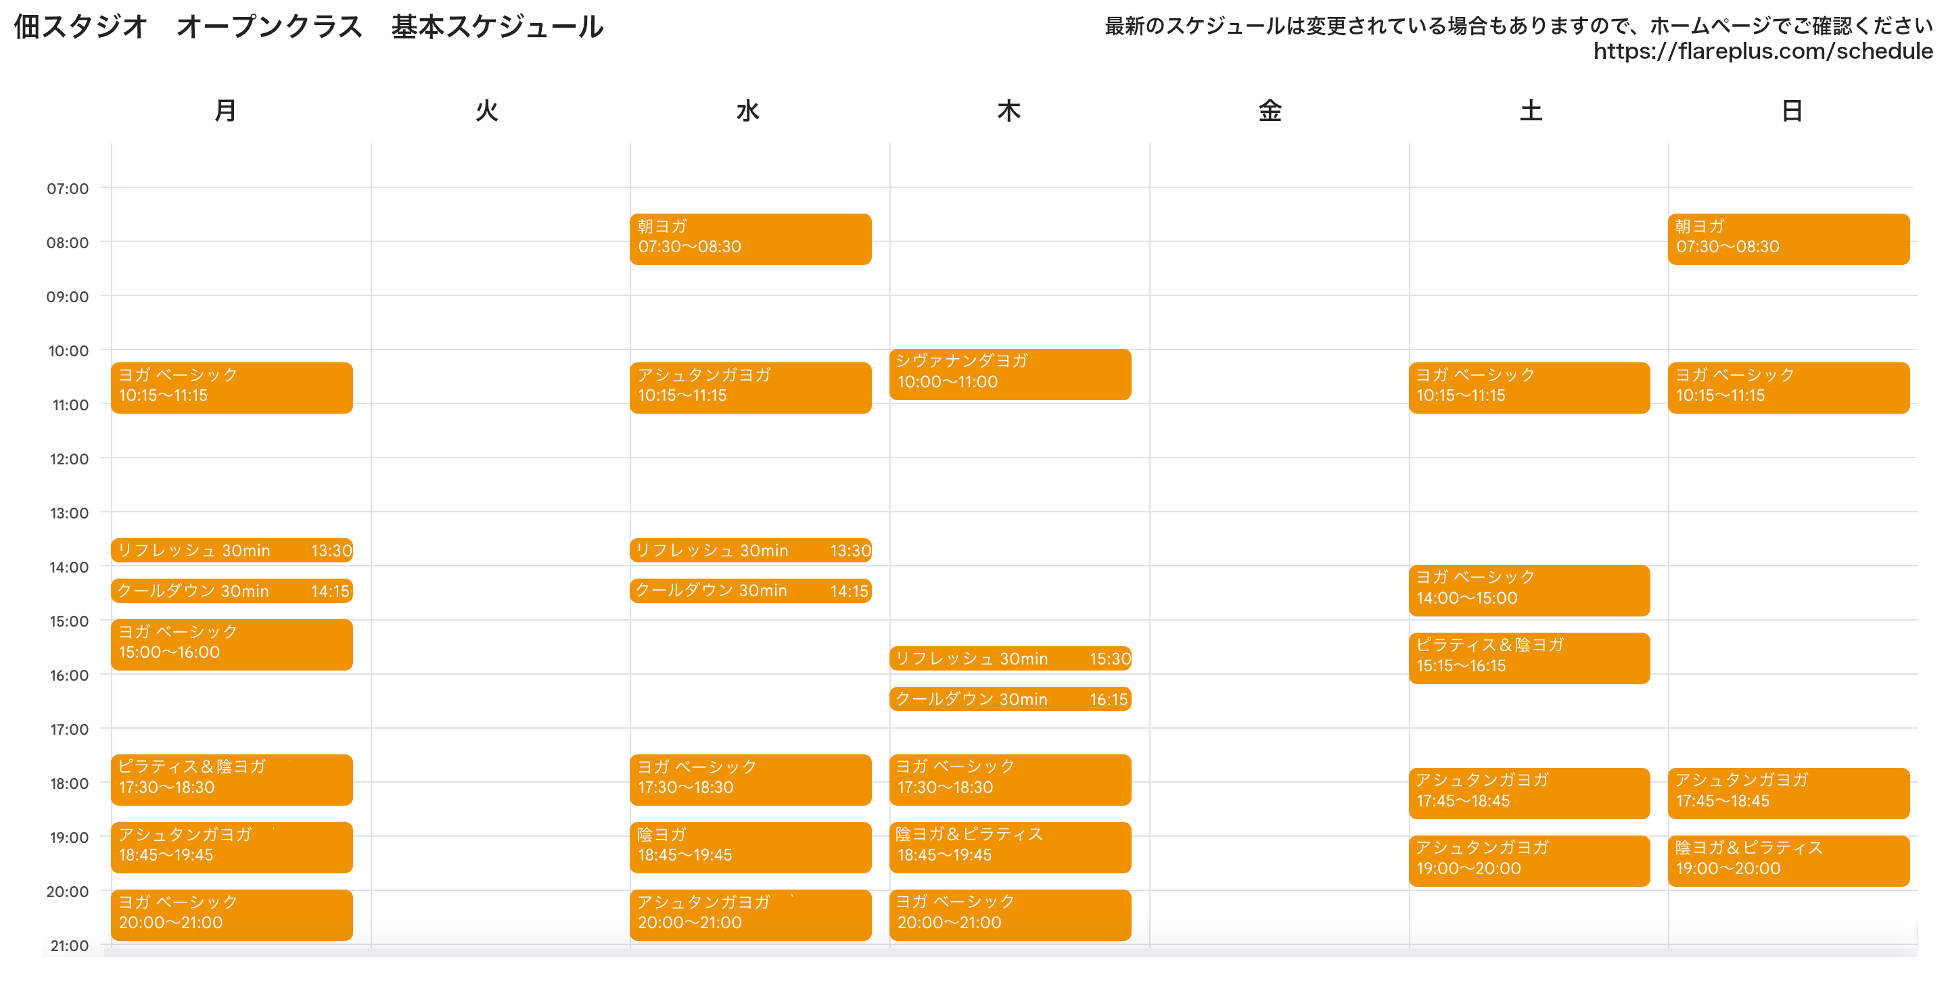Click Sunday 陰ヨガ＆ピラティス 19:00–20:00 class
Image resolution: width=1948 pixels, height=995 pixels.
1788,860
